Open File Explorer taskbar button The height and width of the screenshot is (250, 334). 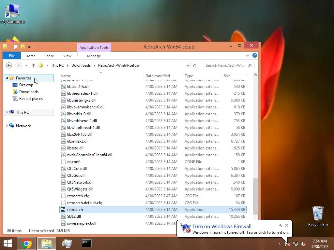(x=47, y=243)
